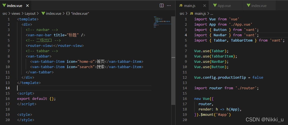Click line number 14 in left editor
The height and width of the screenshot is (125, 288).
point(8,88)
